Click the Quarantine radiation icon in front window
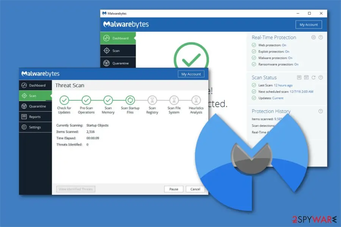Image resolution: width=341 pixels, height=227 pixels. (24, 106)
